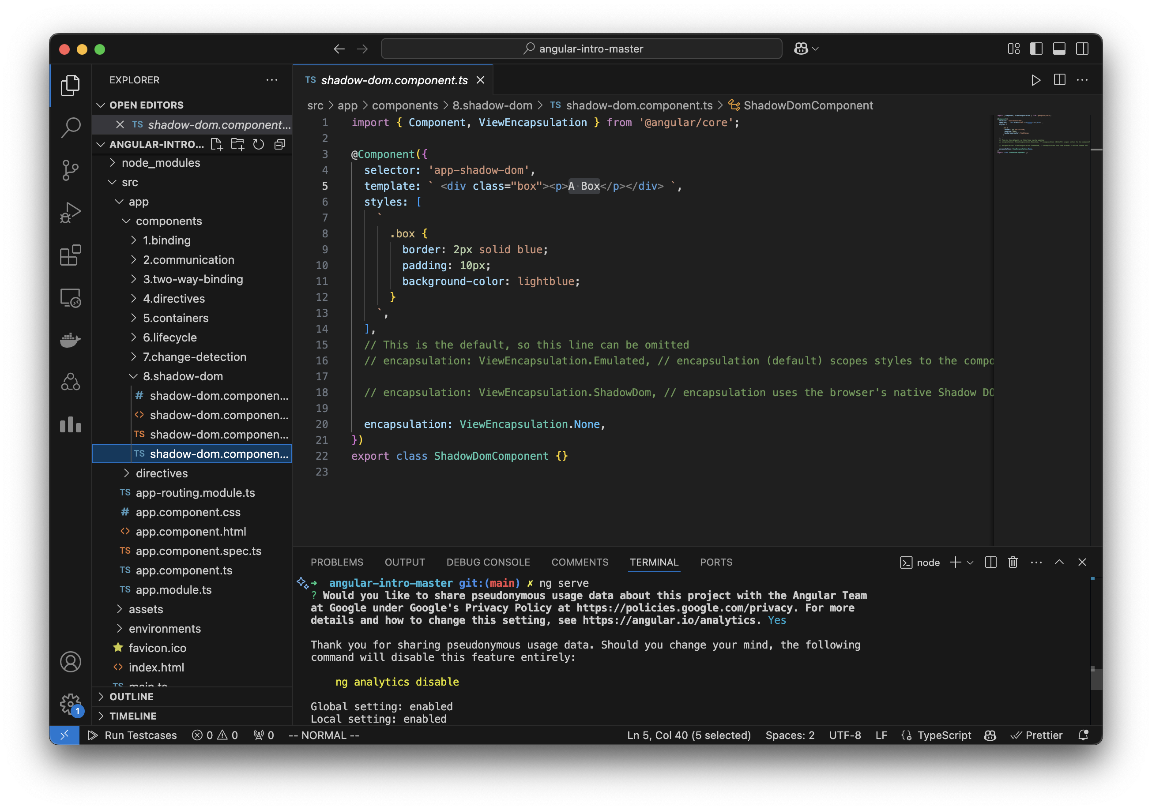Open the Source Control view

pyautogui.click(x=70, y=170)
